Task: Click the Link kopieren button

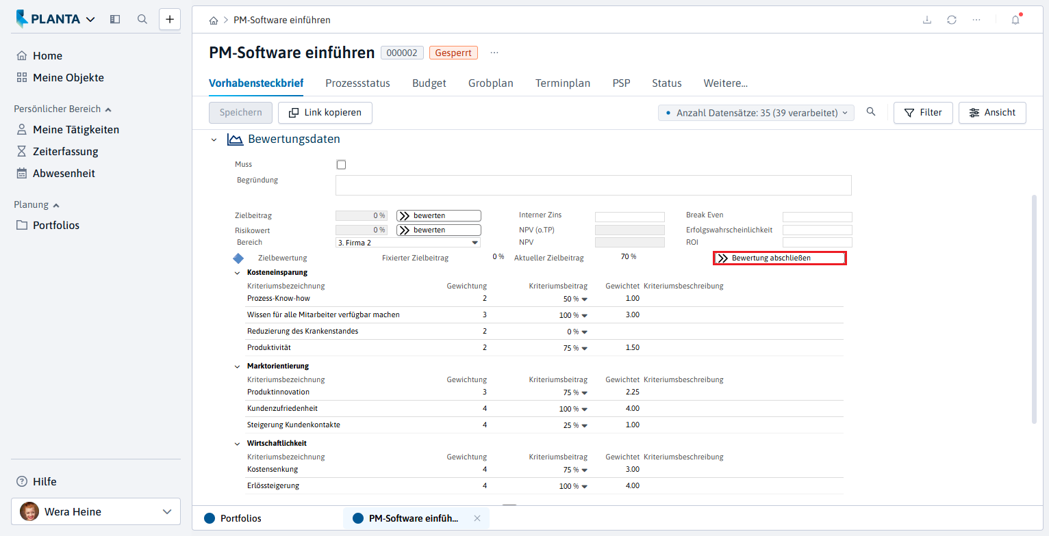Action: (x=325, y=113)
